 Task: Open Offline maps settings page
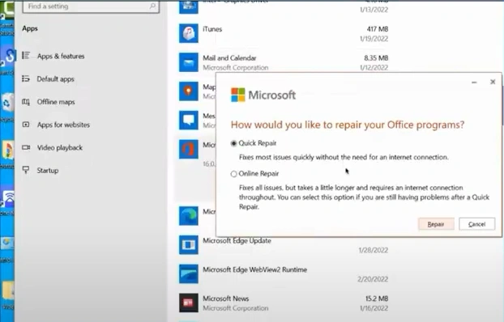(x=56, y=102)
